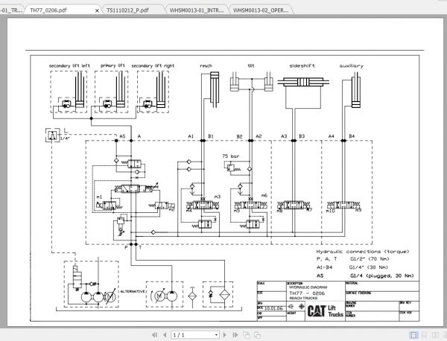Click the 'P' port label
Viewport: 447px width, 341px height.
pyautogui.click(x=126, y=247)
